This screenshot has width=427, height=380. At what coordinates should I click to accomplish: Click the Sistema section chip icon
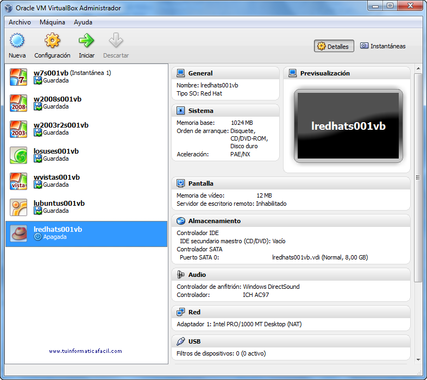pos(180,111)
